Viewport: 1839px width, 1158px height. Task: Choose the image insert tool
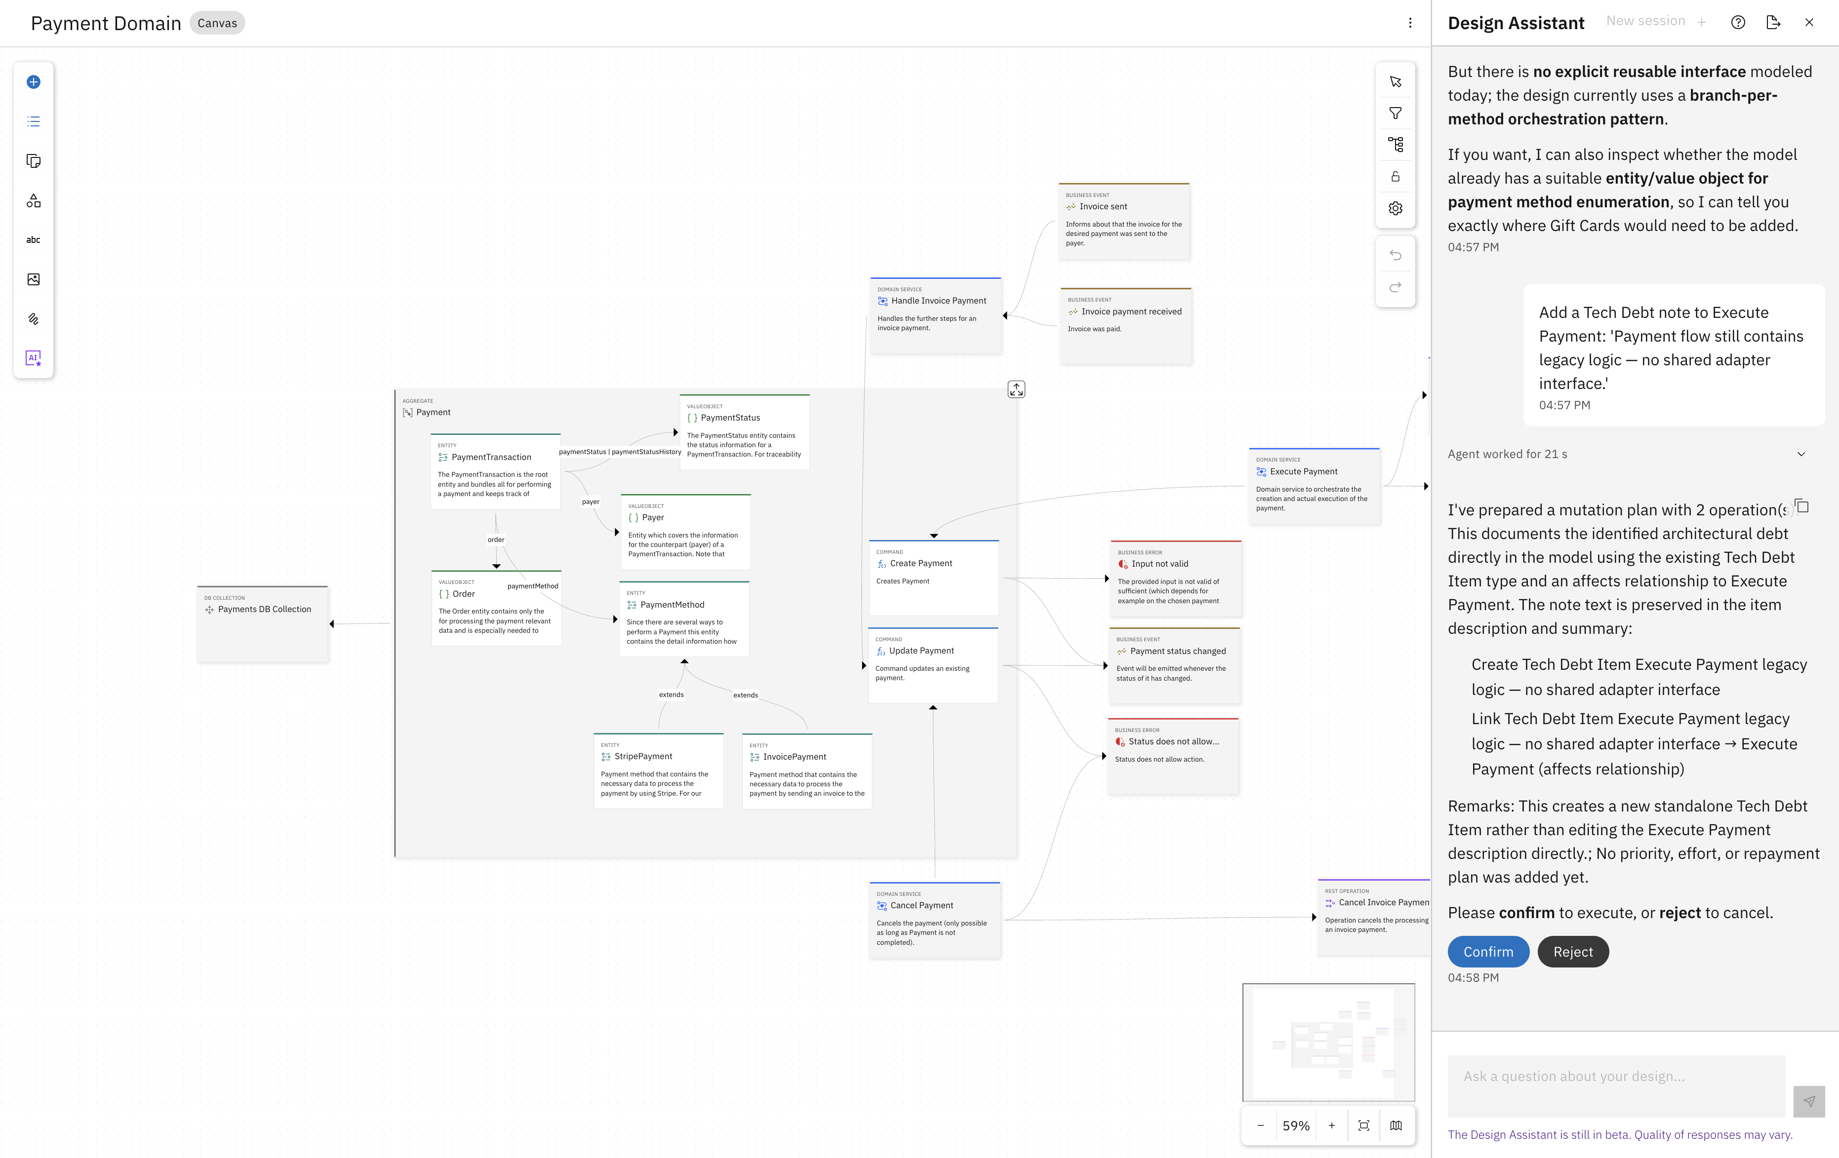point(34,279)
